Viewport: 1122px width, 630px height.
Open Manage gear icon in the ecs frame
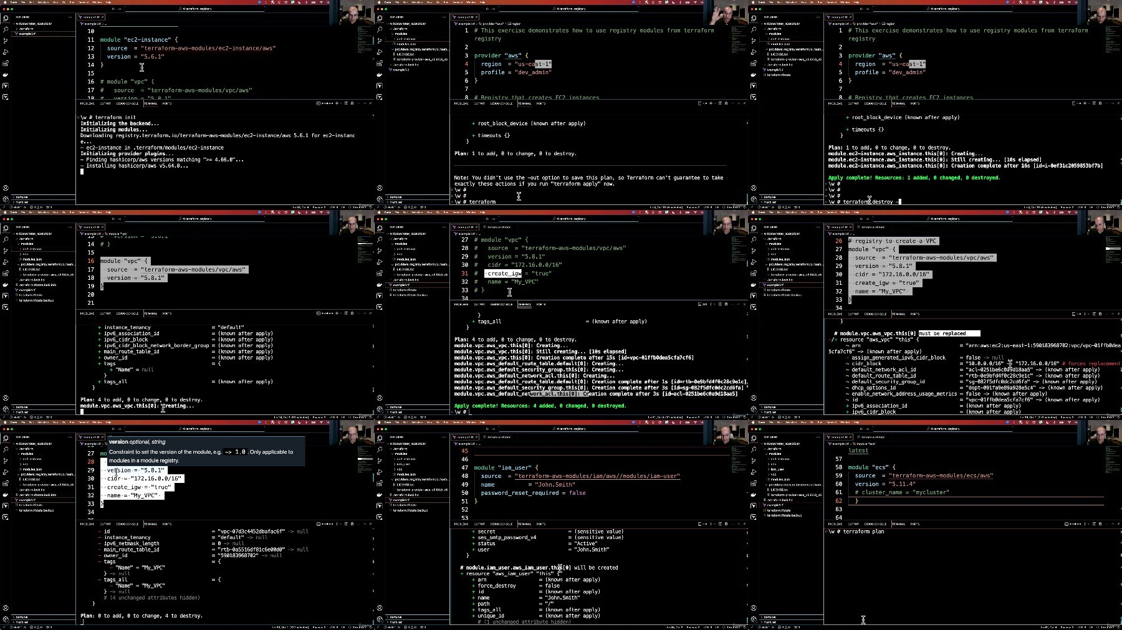point(754,619)
